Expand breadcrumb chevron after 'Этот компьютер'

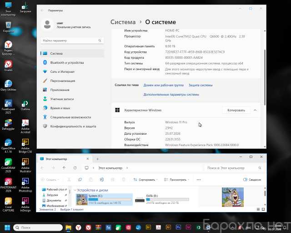(127, 168)
